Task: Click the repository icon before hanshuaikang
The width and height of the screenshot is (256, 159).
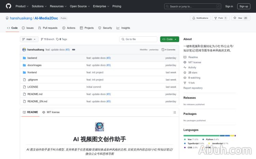Action: tap(7, 18)
